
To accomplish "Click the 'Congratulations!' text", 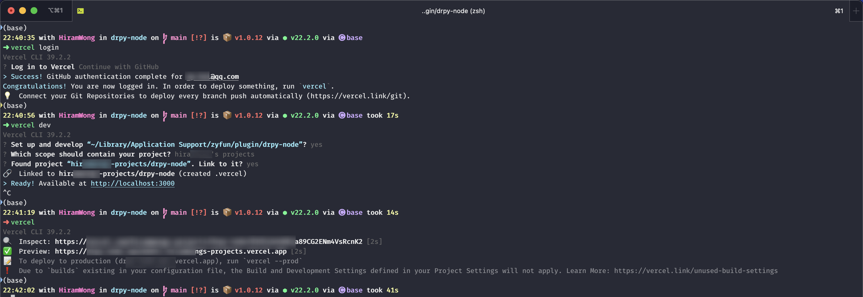I will click(35, 86).
